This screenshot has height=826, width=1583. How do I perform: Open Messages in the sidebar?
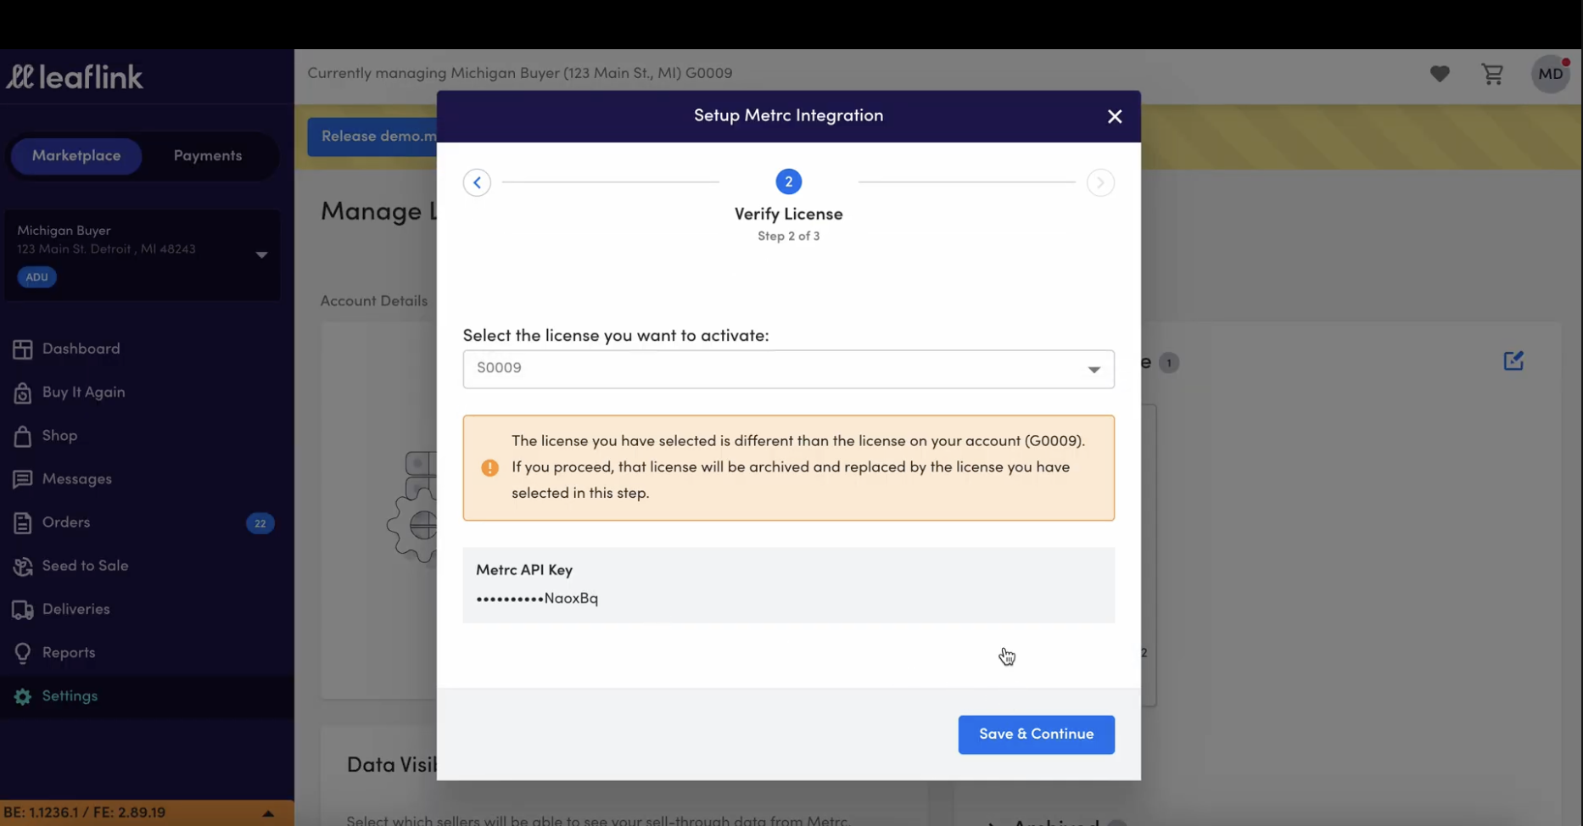[76, 479]
